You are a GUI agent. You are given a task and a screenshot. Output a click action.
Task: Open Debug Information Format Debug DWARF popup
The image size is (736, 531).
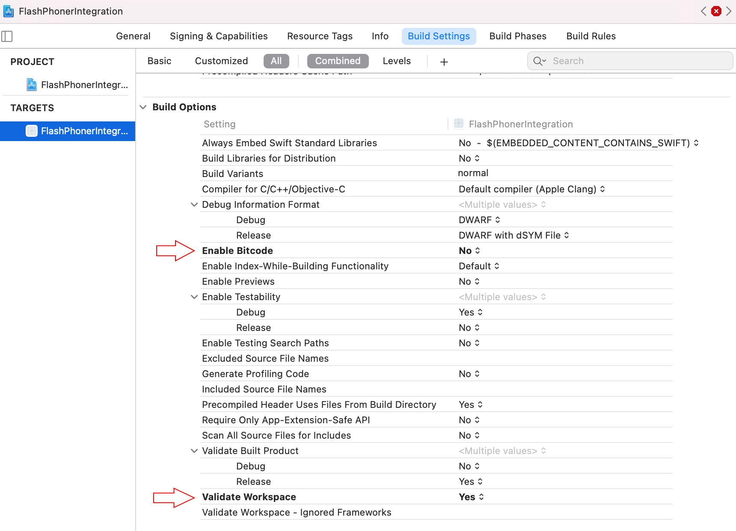479,220
